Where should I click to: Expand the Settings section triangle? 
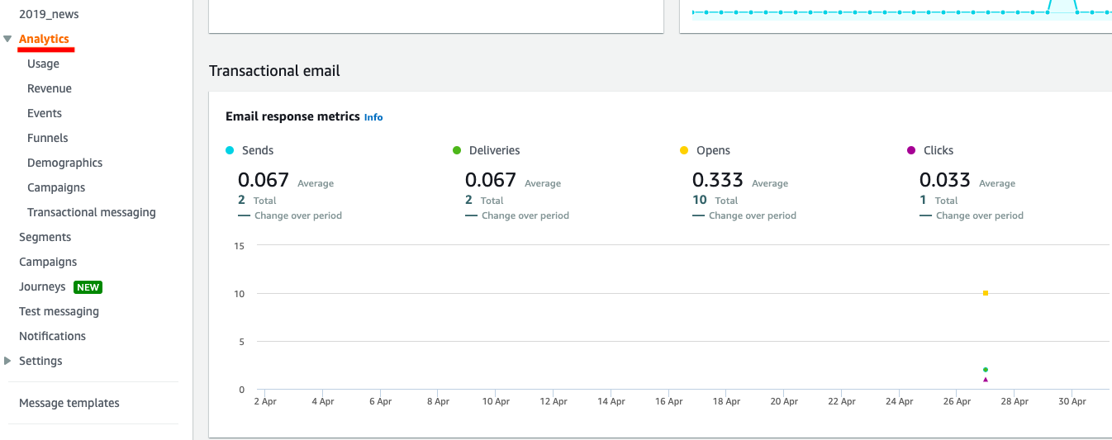(7, 361)
